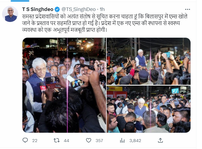The height and width of the screenshot is (149, 202).
Task: Click the blue active tab indicator bar
Action: coord(20,1)
